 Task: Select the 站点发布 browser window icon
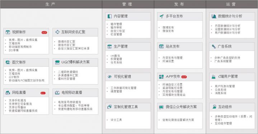[161, 47]
